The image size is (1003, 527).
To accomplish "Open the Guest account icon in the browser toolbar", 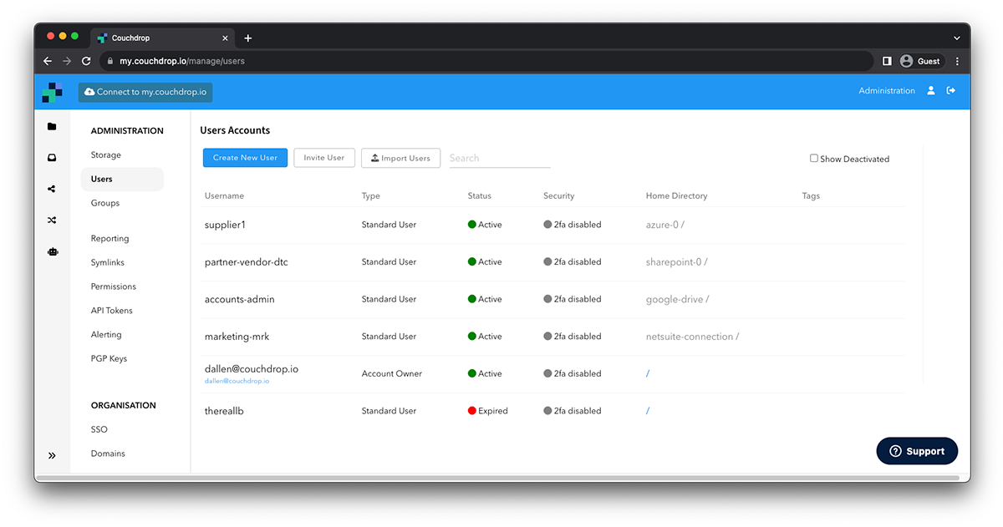I will pos(906,60).
